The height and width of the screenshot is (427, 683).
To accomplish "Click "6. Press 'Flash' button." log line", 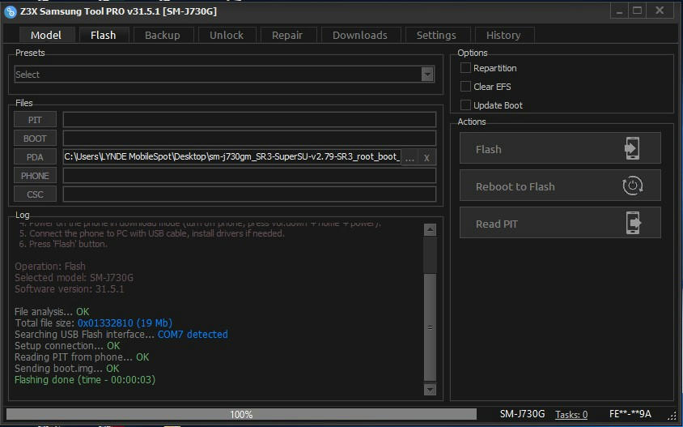I will click(63, 244).
